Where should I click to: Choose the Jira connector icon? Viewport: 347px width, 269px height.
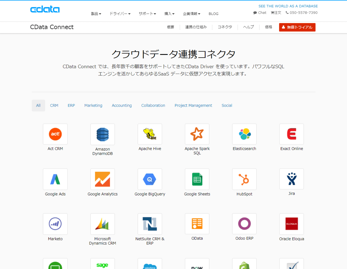click(291, 179)
